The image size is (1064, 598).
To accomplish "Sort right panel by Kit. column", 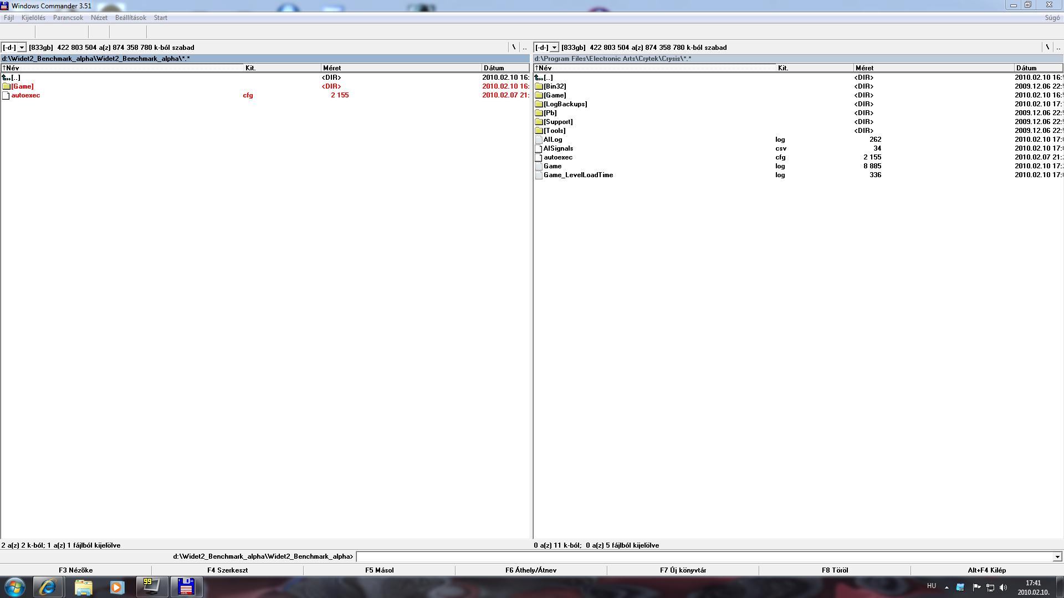I will point(815,68).
